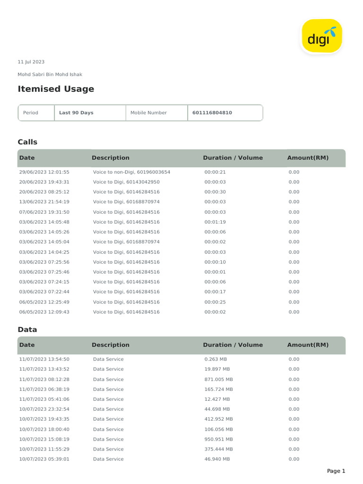Click call date '03/06/2023 14:05:26'
Image resolution: width=363 pixels, height=484 pixels.
tap(44, 232)
